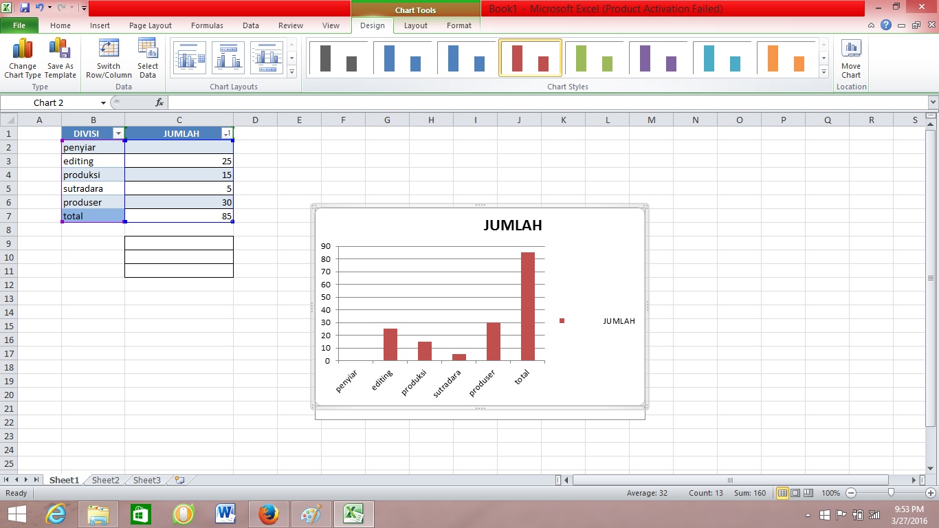939x528 pixels.
Task: Click Save As Template icon
Action: [x=60, y=58]
